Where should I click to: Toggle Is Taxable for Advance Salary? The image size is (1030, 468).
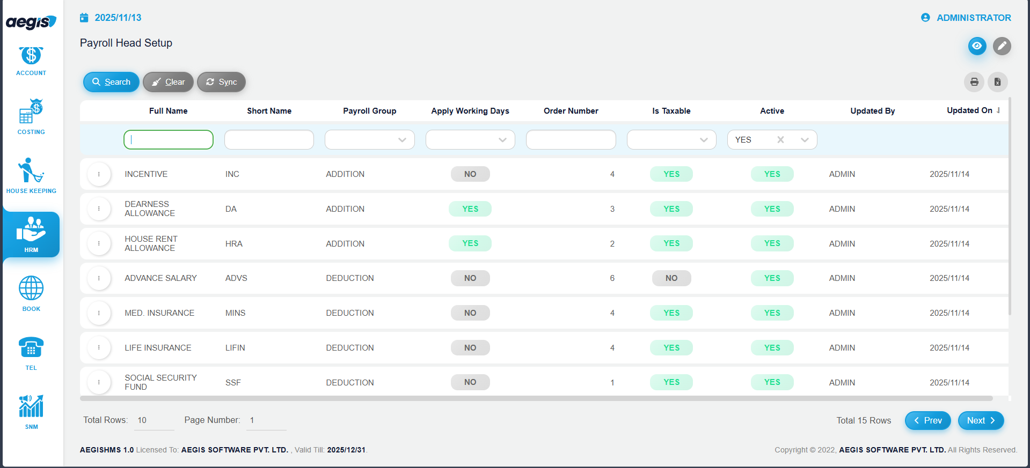(671, 278)
